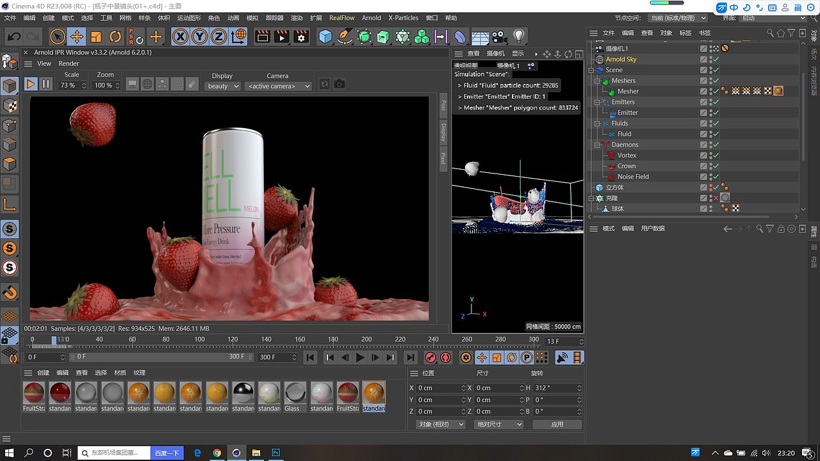Screen dimensions: 820x461
Task: Open the Windows Start menu
Action: [x=10, y=453]
